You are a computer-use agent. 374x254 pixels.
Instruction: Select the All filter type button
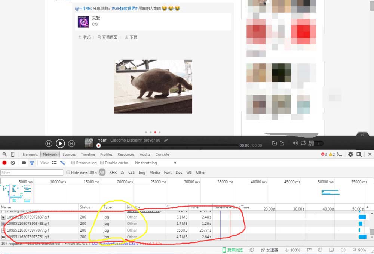tap(102, 172)
